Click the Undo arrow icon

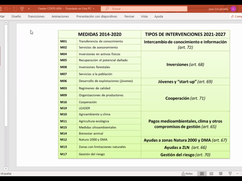coord(6,9)
